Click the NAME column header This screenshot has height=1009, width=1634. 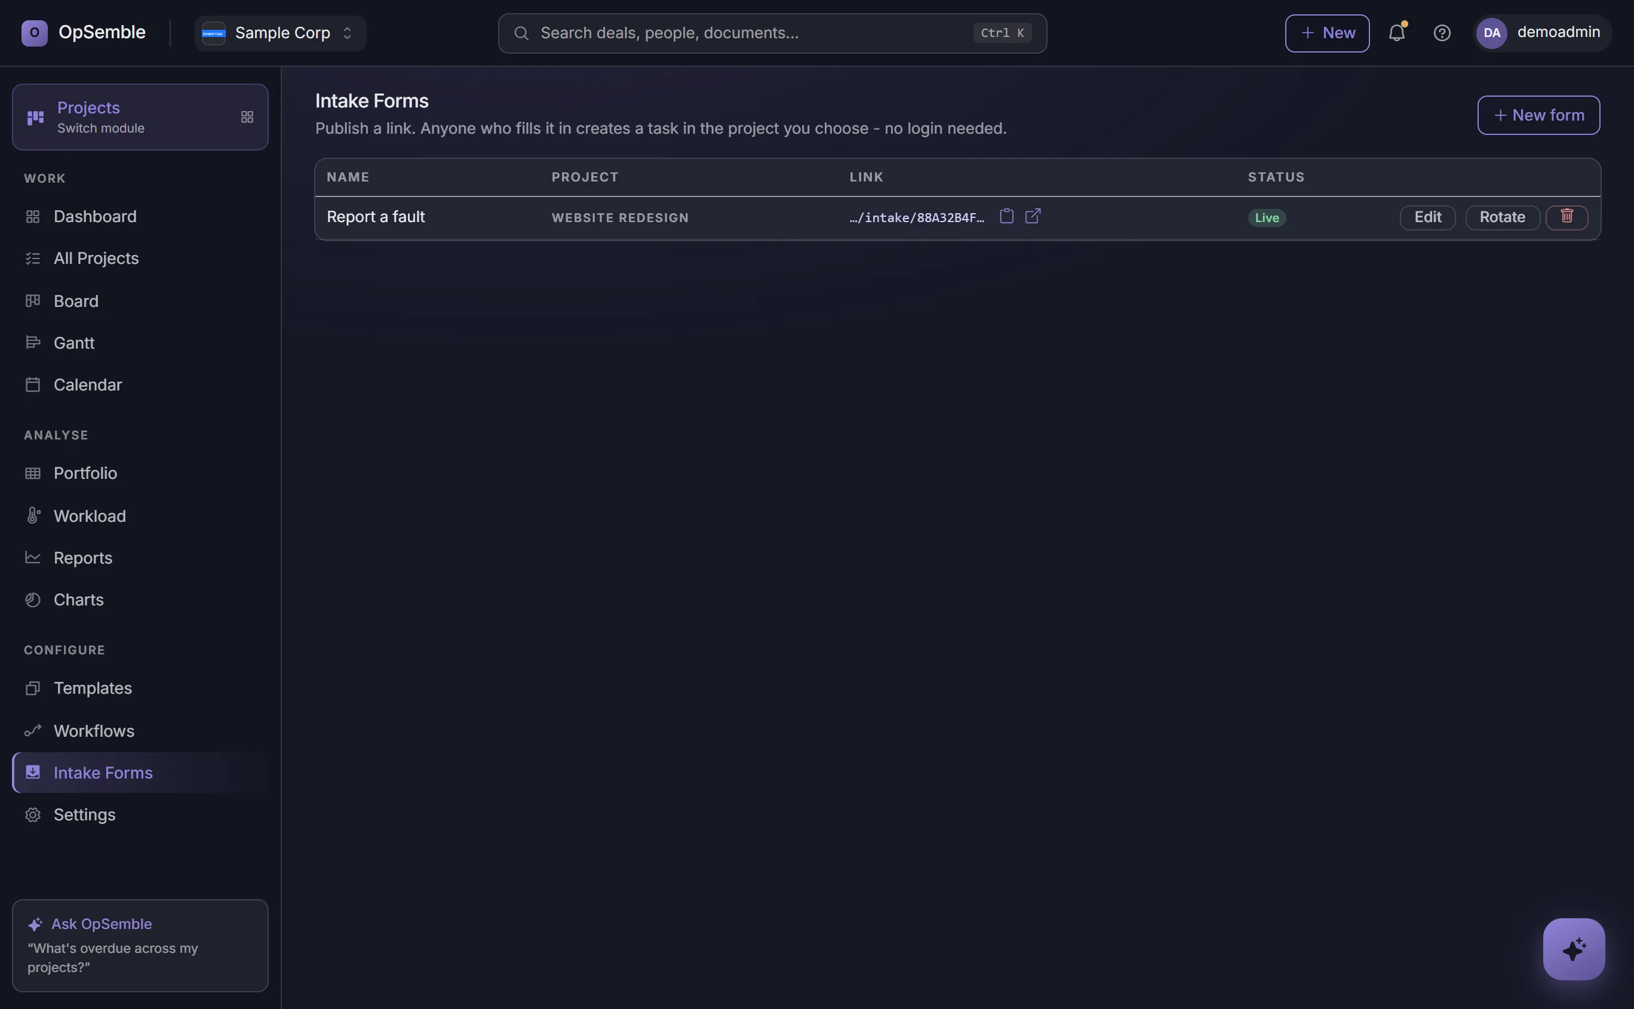coord(348,177)
